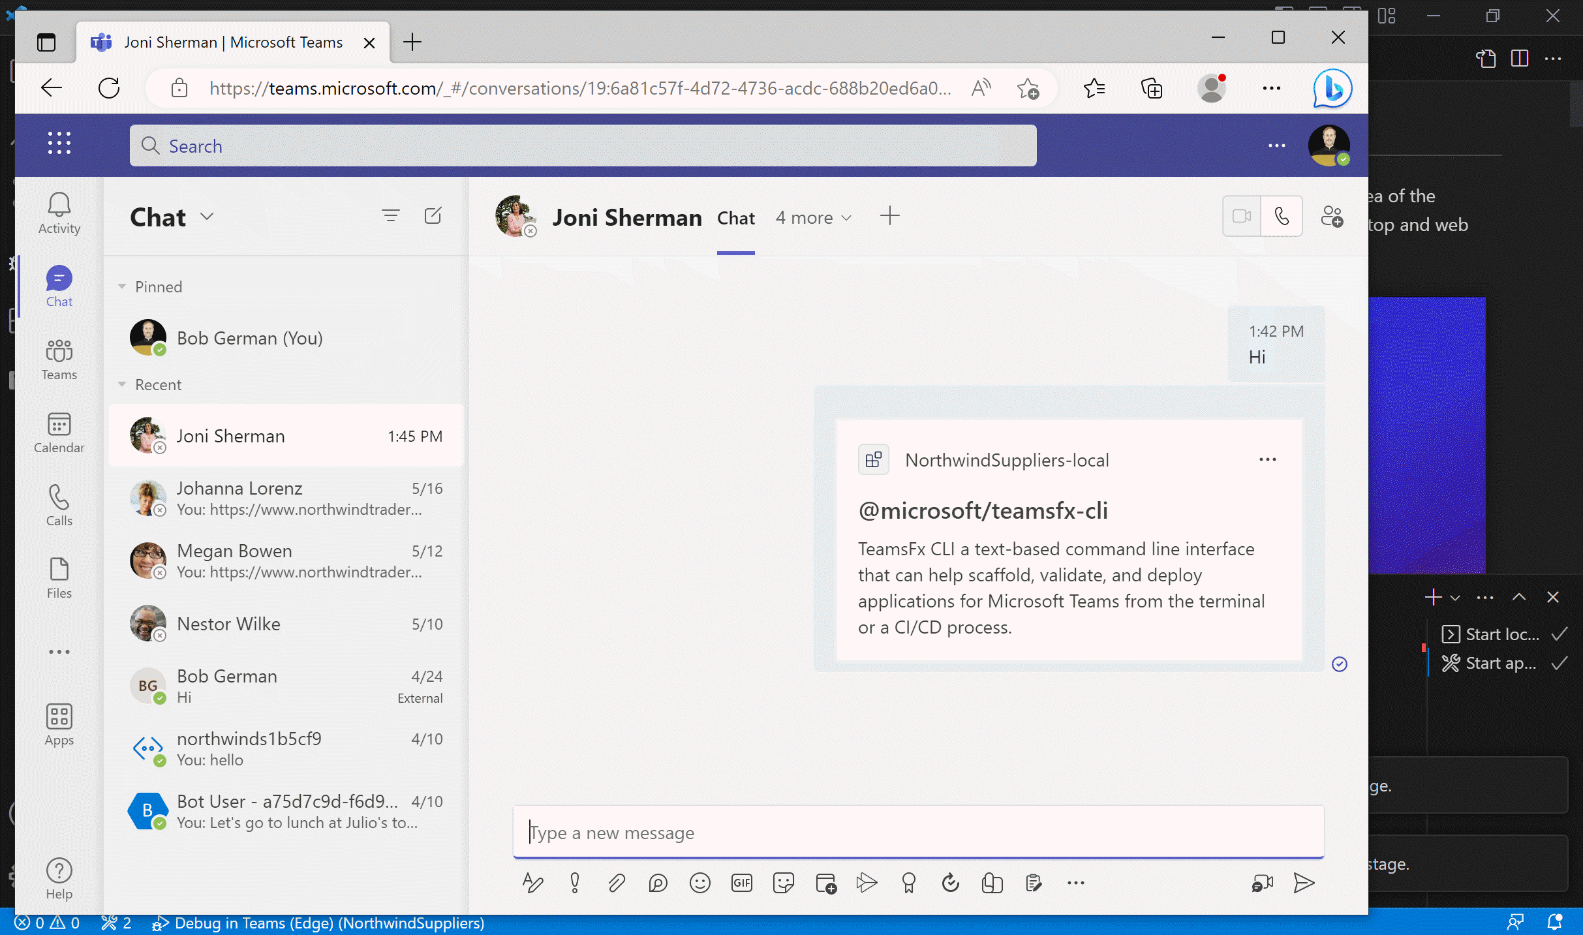1583x935 pixels.
Task: Add a new chat using compose icon
Action: click(433, 215)
